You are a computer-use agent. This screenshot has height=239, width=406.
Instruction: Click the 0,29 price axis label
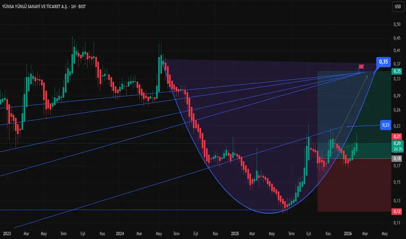point(397,96)
